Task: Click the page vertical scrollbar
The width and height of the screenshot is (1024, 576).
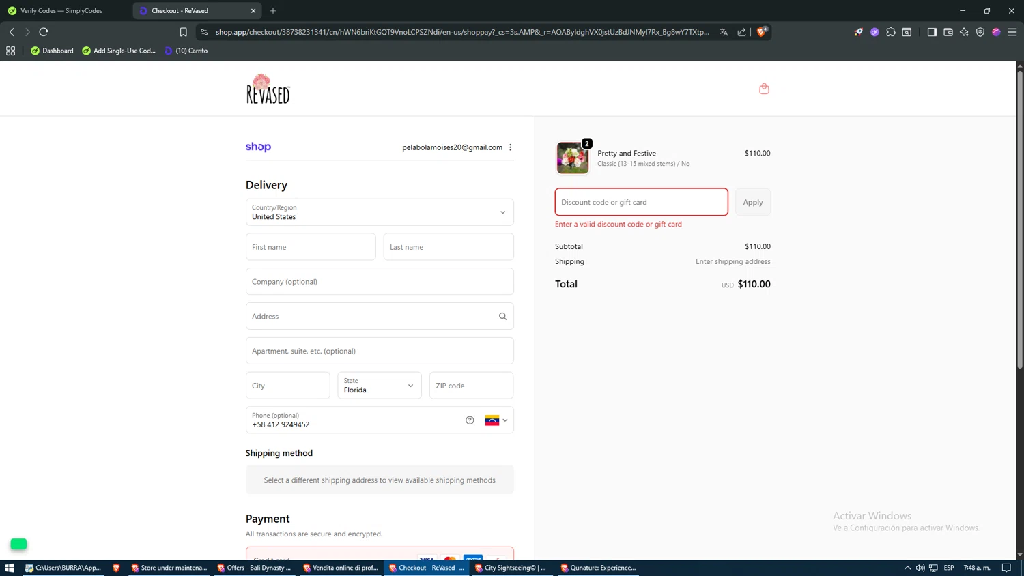Action: pyautogui.click(x=1019, y=218)
